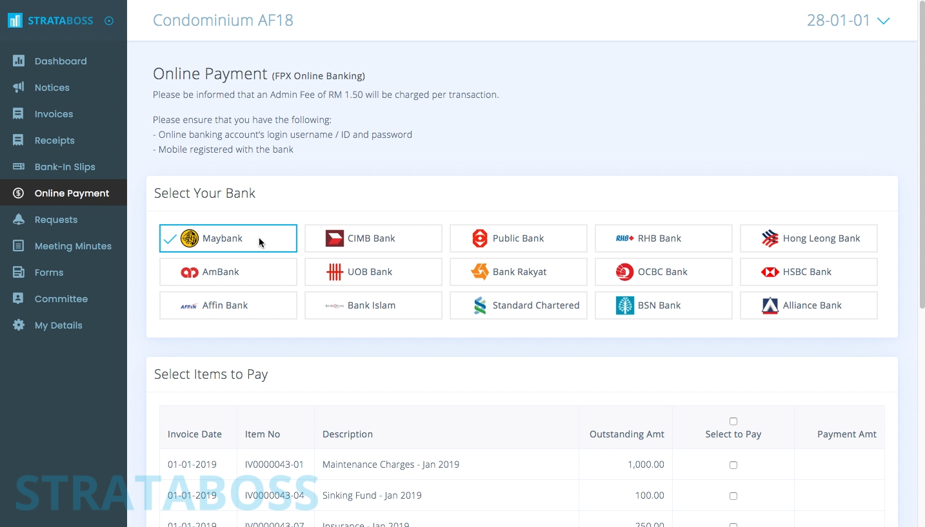
Task: Click the Payment Amt column header
Action: (x=847, y=434)
